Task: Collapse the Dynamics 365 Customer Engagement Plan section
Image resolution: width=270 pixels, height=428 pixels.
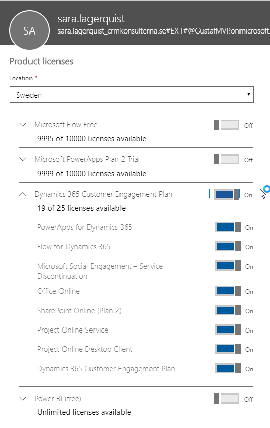Action: point(23,194)
